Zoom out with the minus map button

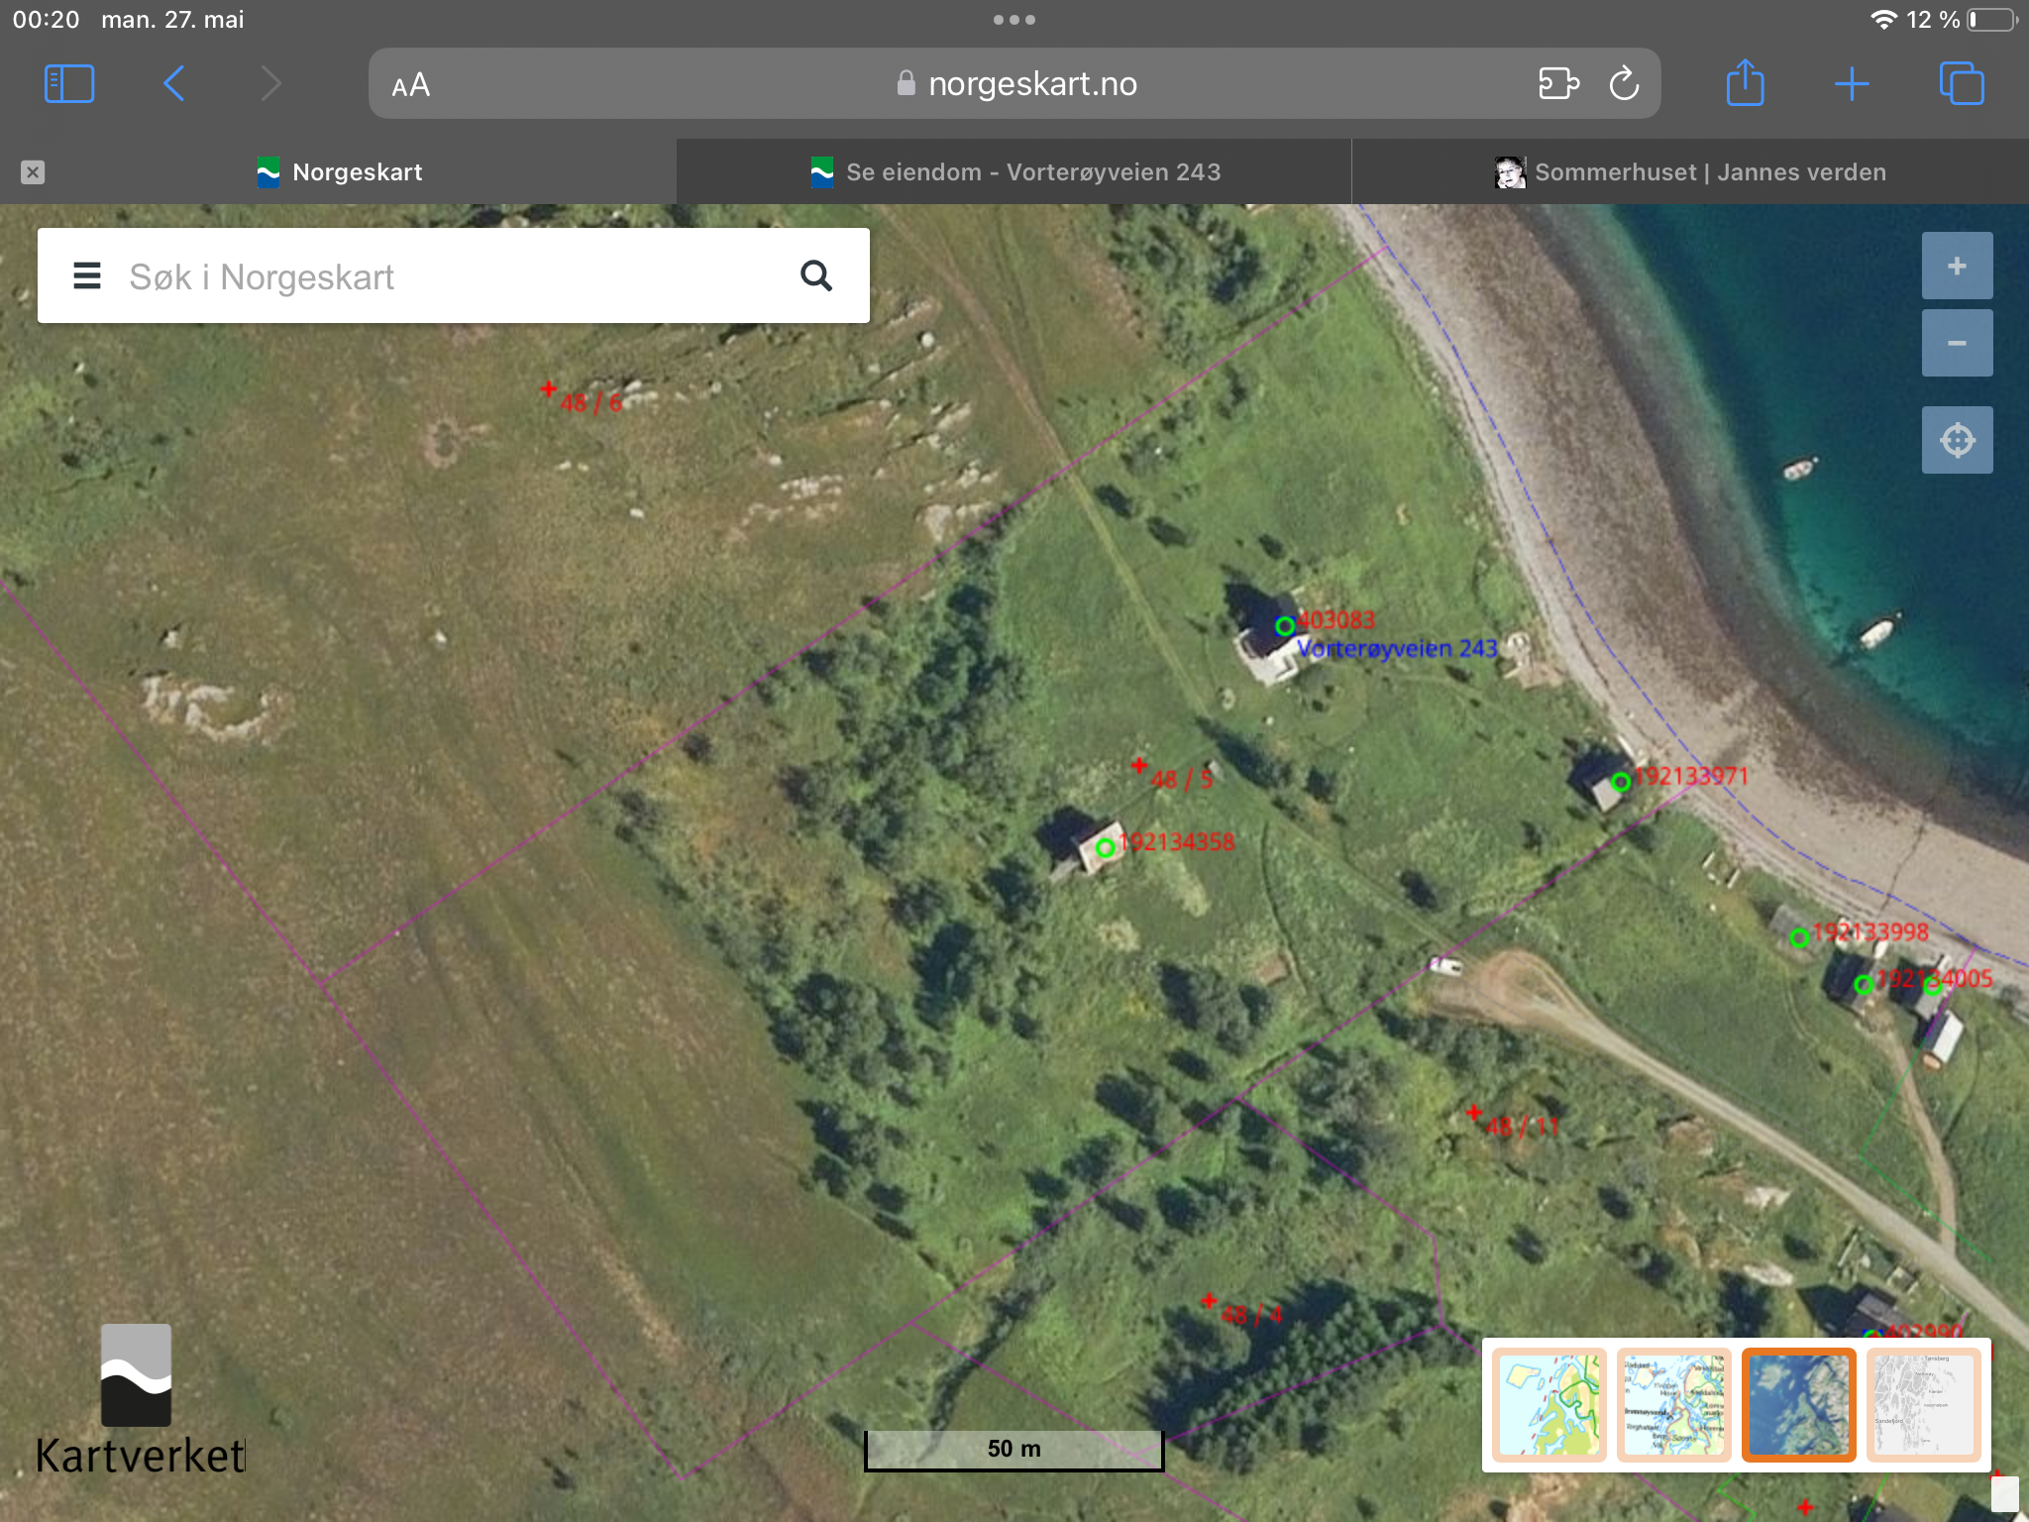click(1957, 343)
